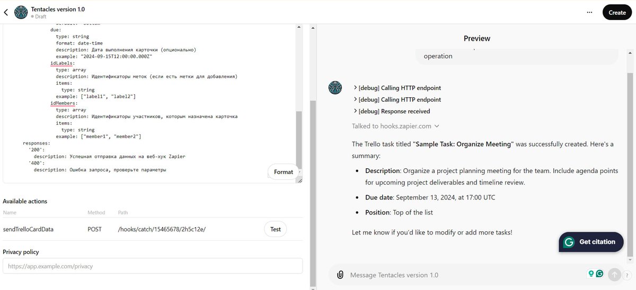Click the '200' response code line
This screenshot has width=636, height=290.
point(37,150)
